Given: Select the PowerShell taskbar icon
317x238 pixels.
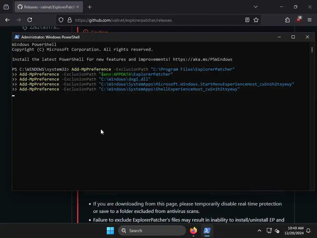Looking at the screenshot, I should [x=207, y=231].
